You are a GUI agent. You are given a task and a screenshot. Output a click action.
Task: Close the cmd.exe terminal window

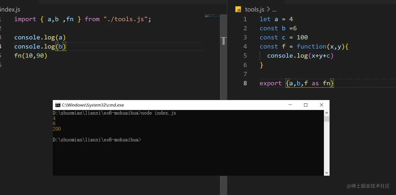tap(322, 105)
